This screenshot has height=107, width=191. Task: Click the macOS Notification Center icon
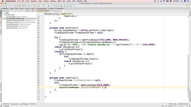click(x=188, y=1)
